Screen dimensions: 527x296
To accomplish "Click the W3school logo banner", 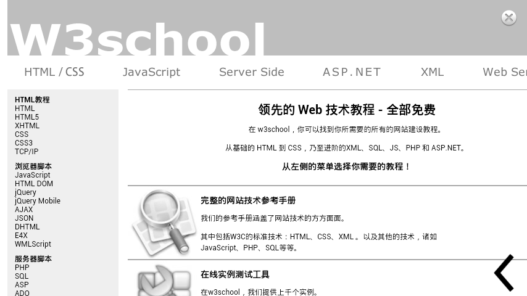I will point(137,39).
